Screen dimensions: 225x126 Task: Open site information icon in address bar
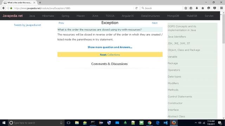[8, 8]
